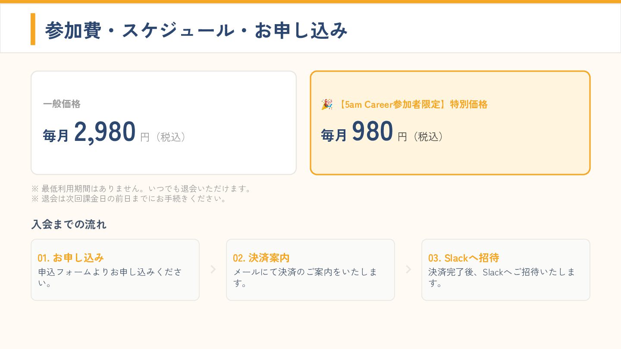Click the メールにて決済のご案内 description
This screenshot has height=349, width=621.
point(305,277)
